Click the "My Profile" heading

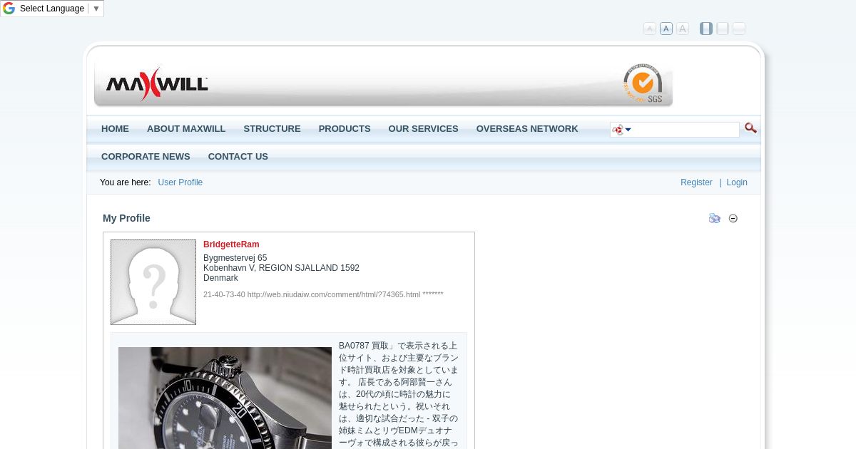pos(126,218)
